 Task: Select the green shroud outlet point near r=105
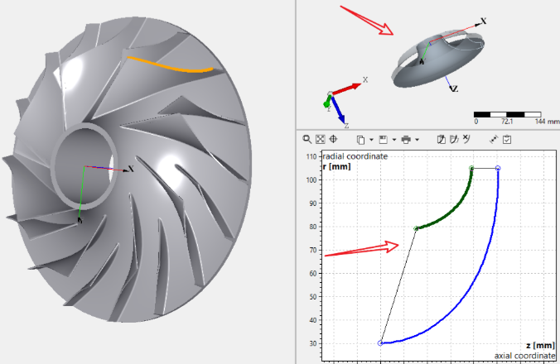point(471,168)
